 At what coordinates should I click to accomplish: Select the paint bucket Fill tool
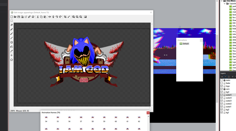pyautogui.click(x=12, y=47)
